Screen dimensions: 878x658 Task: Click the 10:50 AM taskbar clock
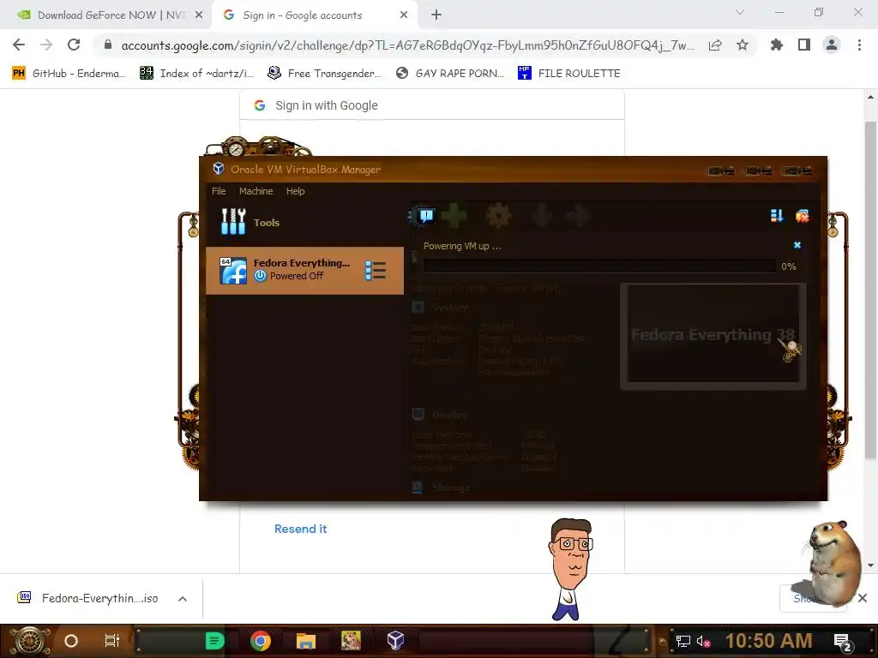(x=768, y=641)
